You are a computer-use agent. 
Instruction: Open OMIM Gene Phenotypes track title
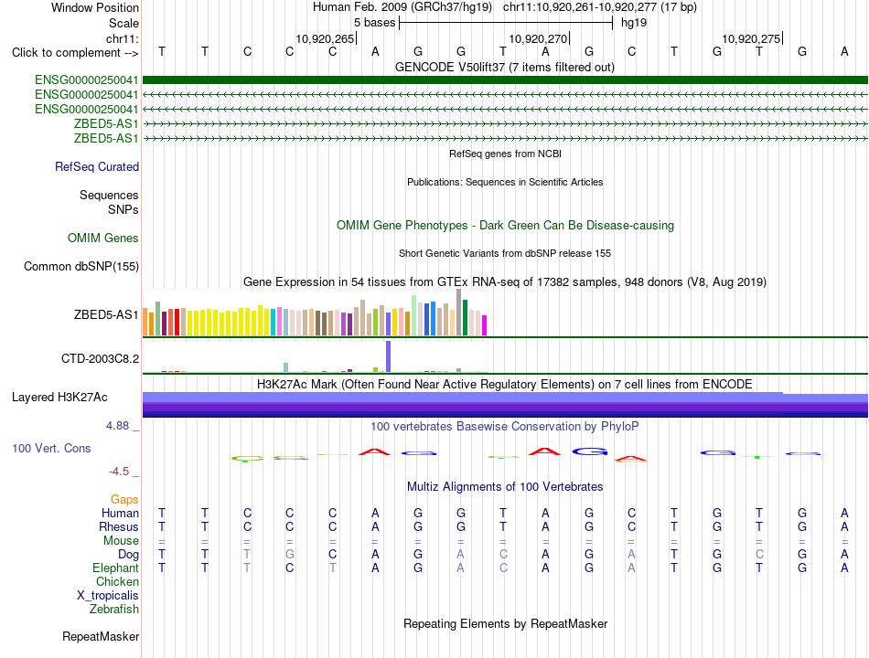[x=506, y=226]
